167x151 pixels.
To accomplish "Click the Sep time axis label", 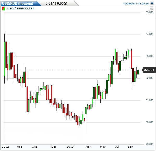I will click(130, 147).
